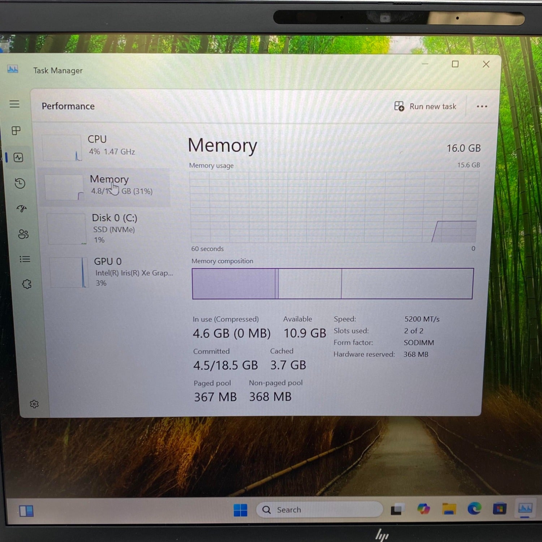The height and width of the screenshot is (542, 542).
Task: Open the App history page icon
Action: click(20, 184)
